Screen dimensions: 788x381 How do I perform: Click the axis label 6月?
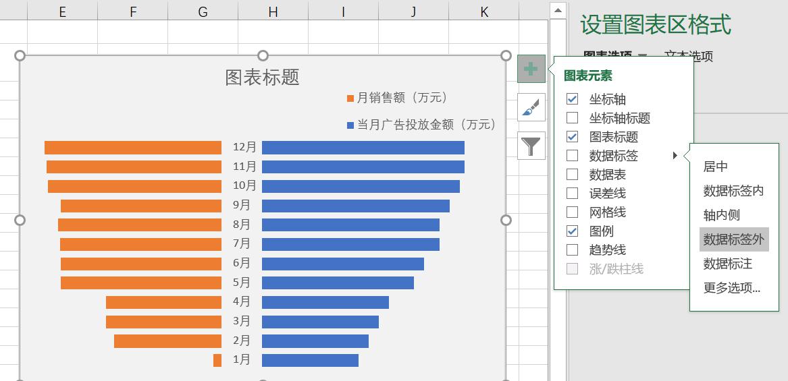242,263
